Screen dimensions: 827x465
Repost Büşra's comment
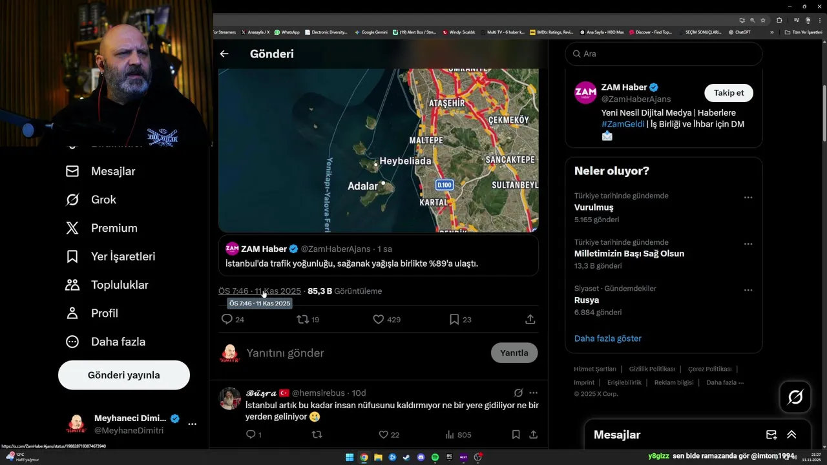317,435
